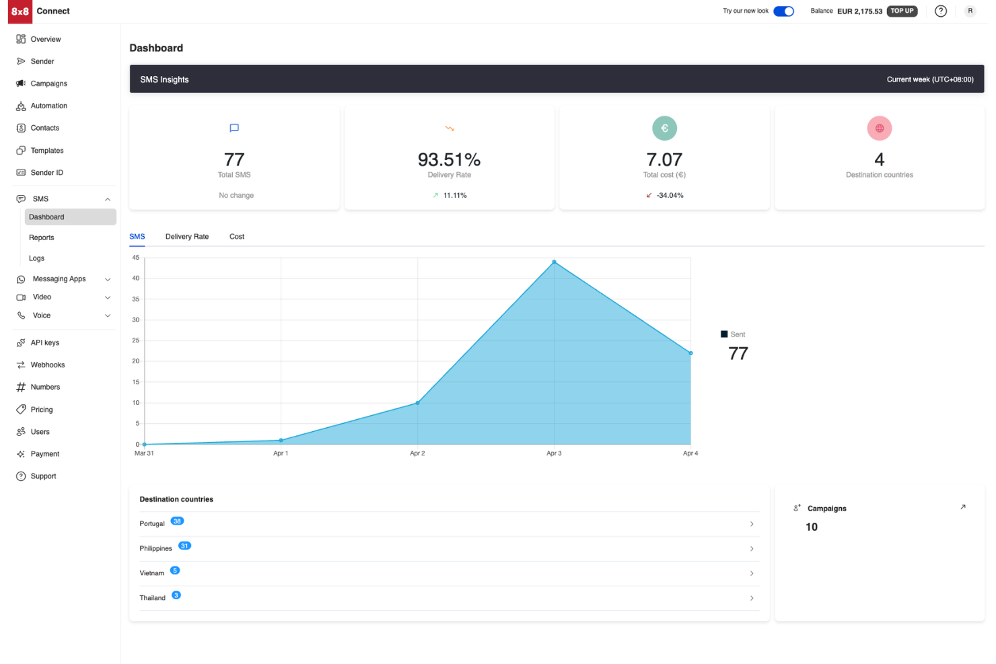Expand the Messaging Apps section
Viewport: 996px width, 664px height.
point(108,279)
